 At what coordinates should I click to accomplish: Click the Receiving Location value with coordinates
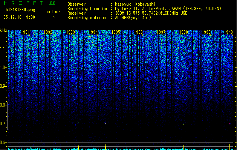[x=168, y=9]
